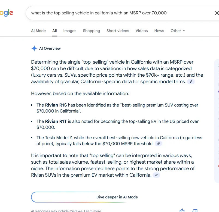Open the Videos tab
219x212 pixels.
[142, 31]
